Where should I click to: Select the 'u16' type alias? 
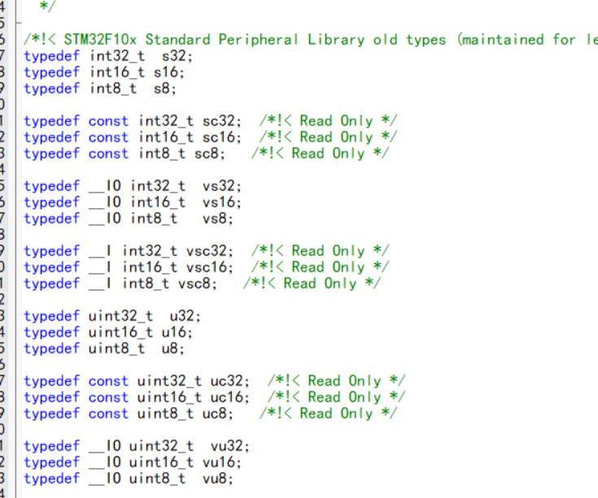[175, 332]
